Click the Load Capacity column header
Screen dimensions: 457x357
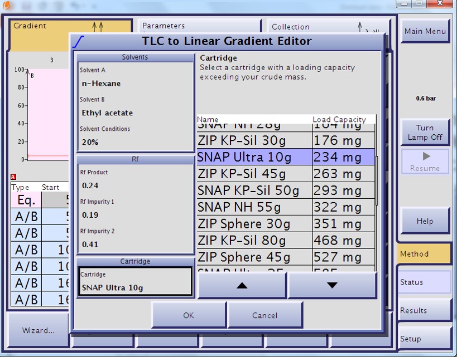pos(343,119)
